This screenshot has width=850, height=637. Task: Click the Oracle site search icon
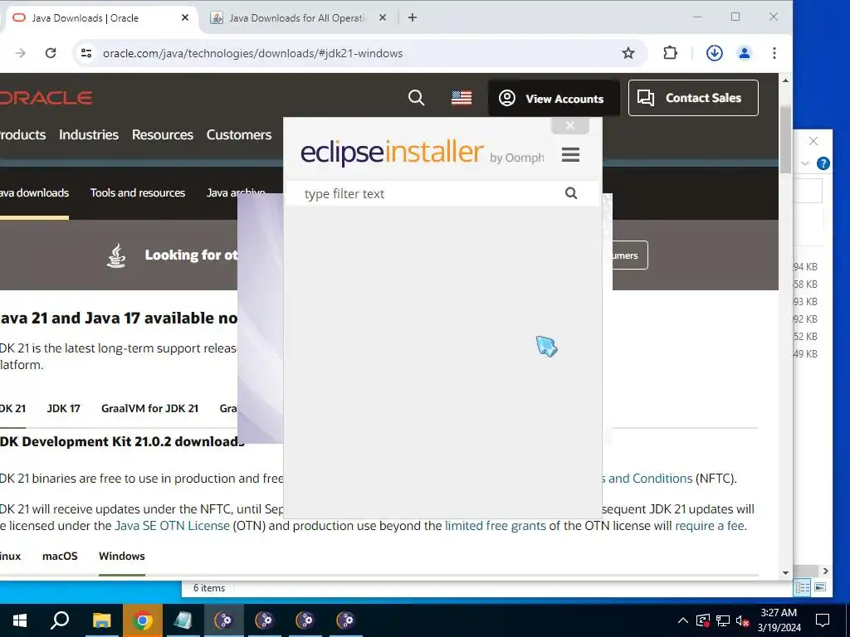[416, 98]
